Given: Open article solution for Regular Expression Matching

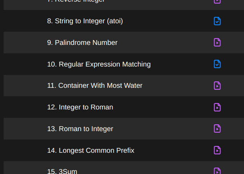Looking at the screenshot, I should tap(217, 64).
